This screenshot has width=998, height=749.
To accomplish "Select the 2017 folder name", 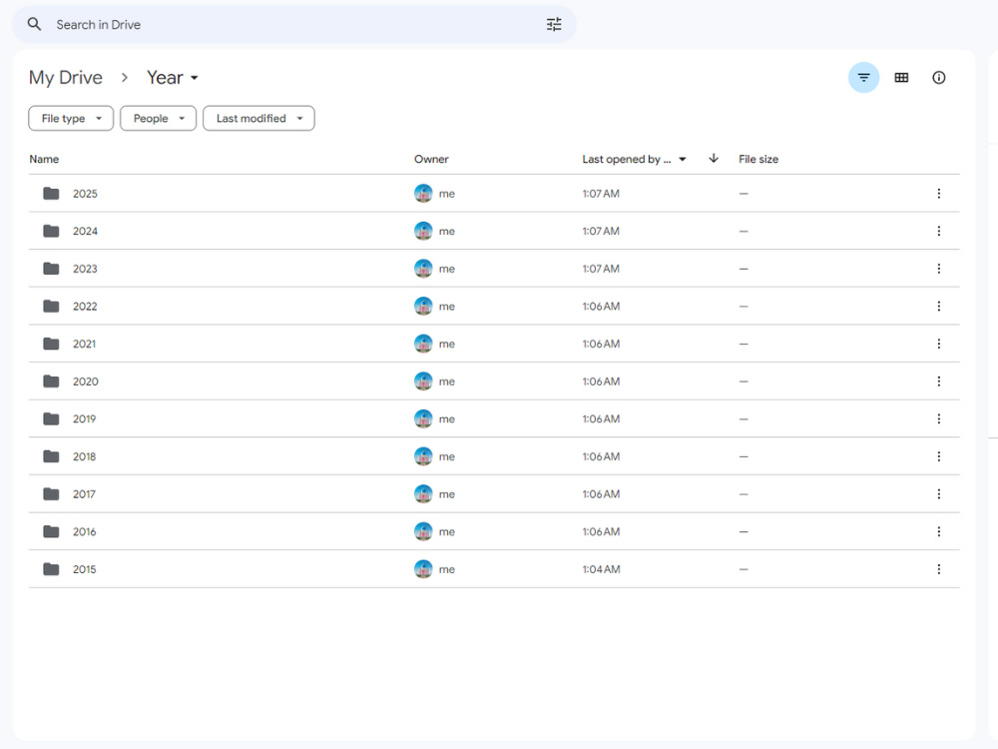I will (x=84, y=494).
